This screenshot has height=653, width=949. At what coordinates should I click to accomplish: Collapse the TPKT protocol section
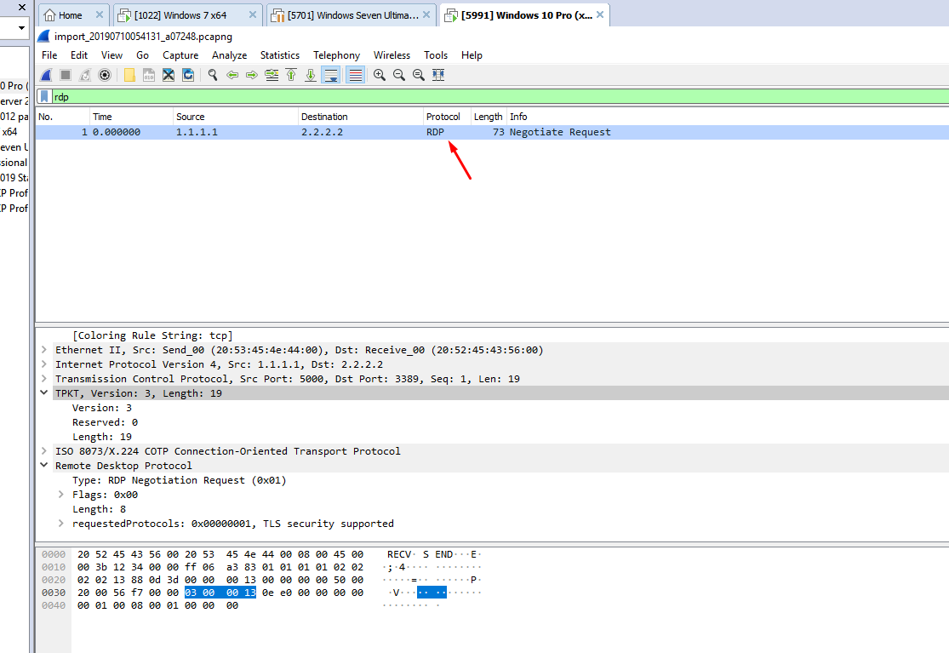[44, 392]
